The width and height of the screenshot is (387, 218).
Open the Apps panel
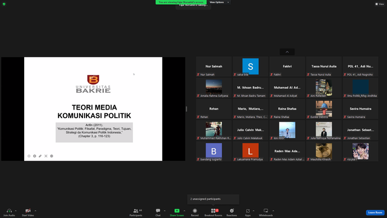(248, 213)
